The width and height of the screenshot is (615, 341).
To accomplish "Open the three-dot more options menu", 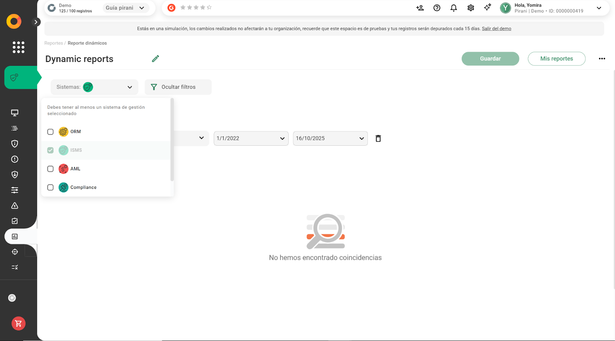I will click(x=602, y=59).
